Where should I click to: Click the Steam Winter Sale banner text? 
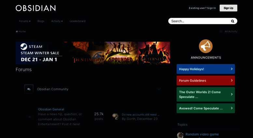[x=40, y=53]
